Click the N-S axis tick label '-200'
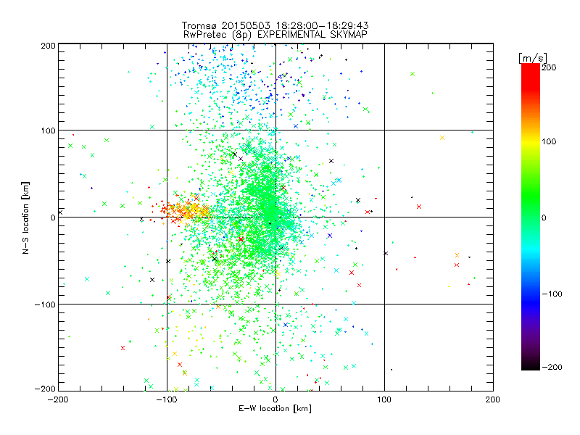 45,389
